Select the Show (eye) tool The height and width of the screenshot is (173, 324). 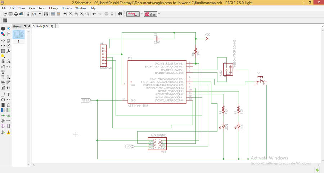point(9,28)
